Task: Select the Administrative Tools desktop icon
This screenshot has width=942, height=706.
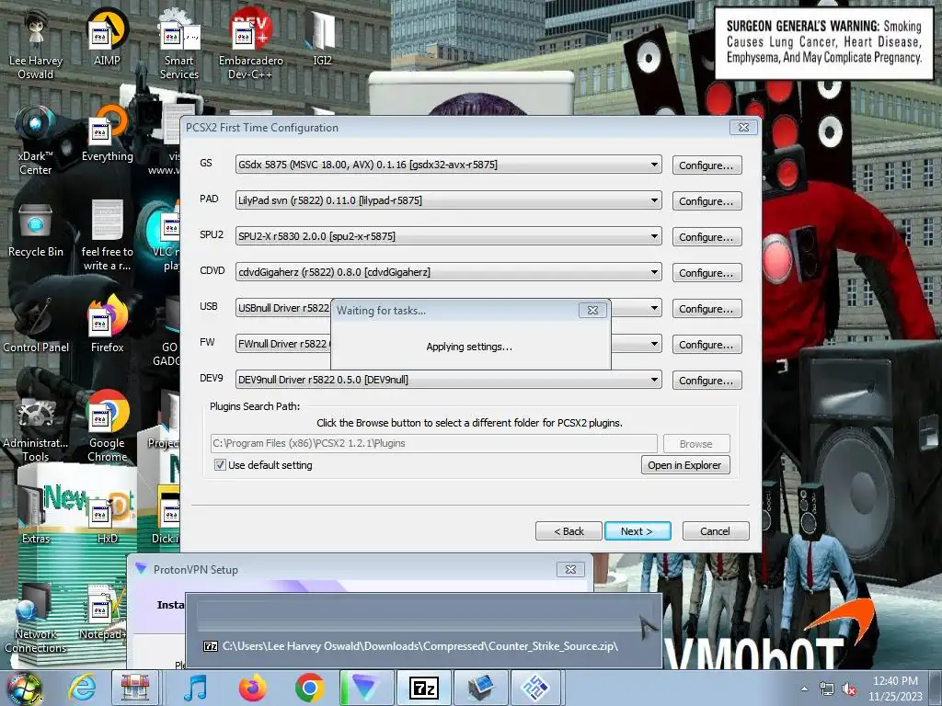Action: 36,427
